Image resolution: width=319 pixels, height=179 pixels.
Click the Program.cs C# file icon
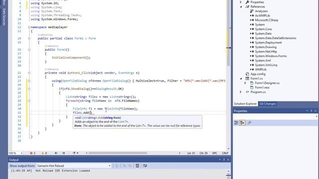(x=247, y=92)
